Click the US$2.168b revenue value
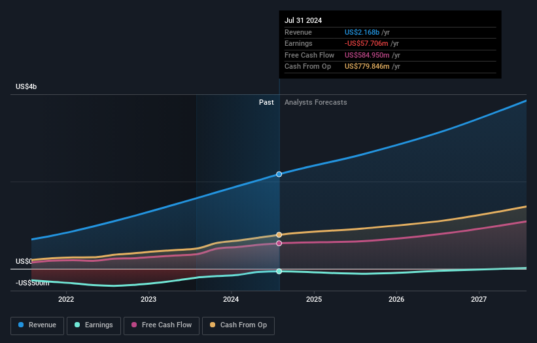 (x=362, y=32)
